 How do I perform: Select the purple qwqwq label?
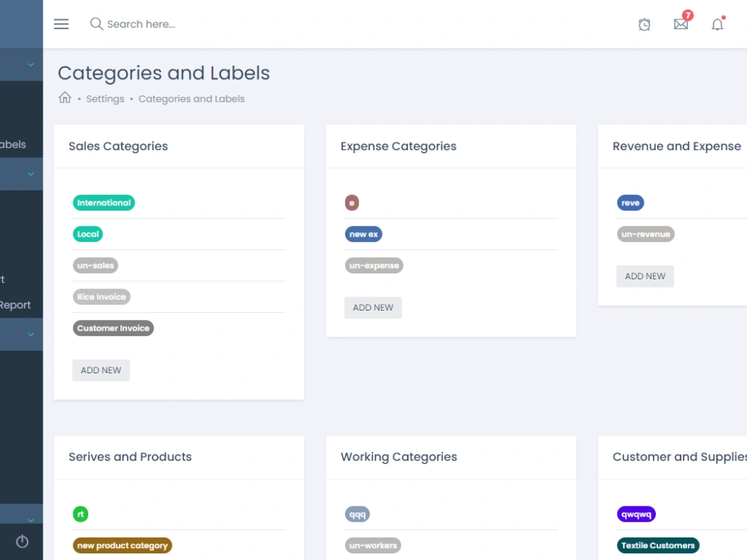(x=636, y=514)
